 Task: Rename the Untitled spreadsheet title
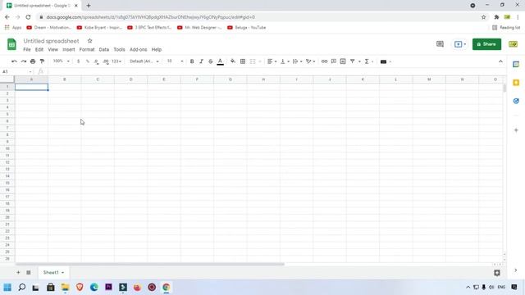[51, 41]
